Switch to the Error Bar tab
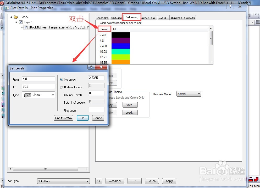260x188 pixels. pos(148,18)
